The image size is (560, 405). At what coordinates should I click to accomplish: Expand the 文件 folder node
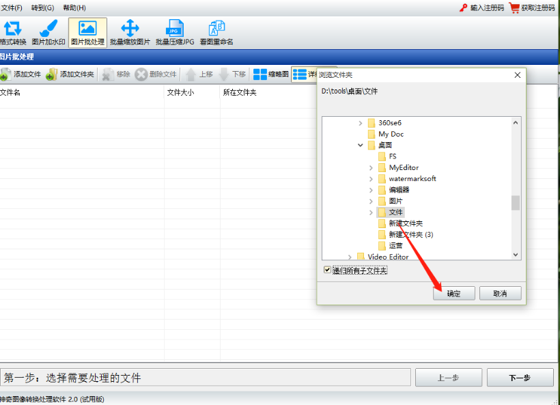pos(371,212)
